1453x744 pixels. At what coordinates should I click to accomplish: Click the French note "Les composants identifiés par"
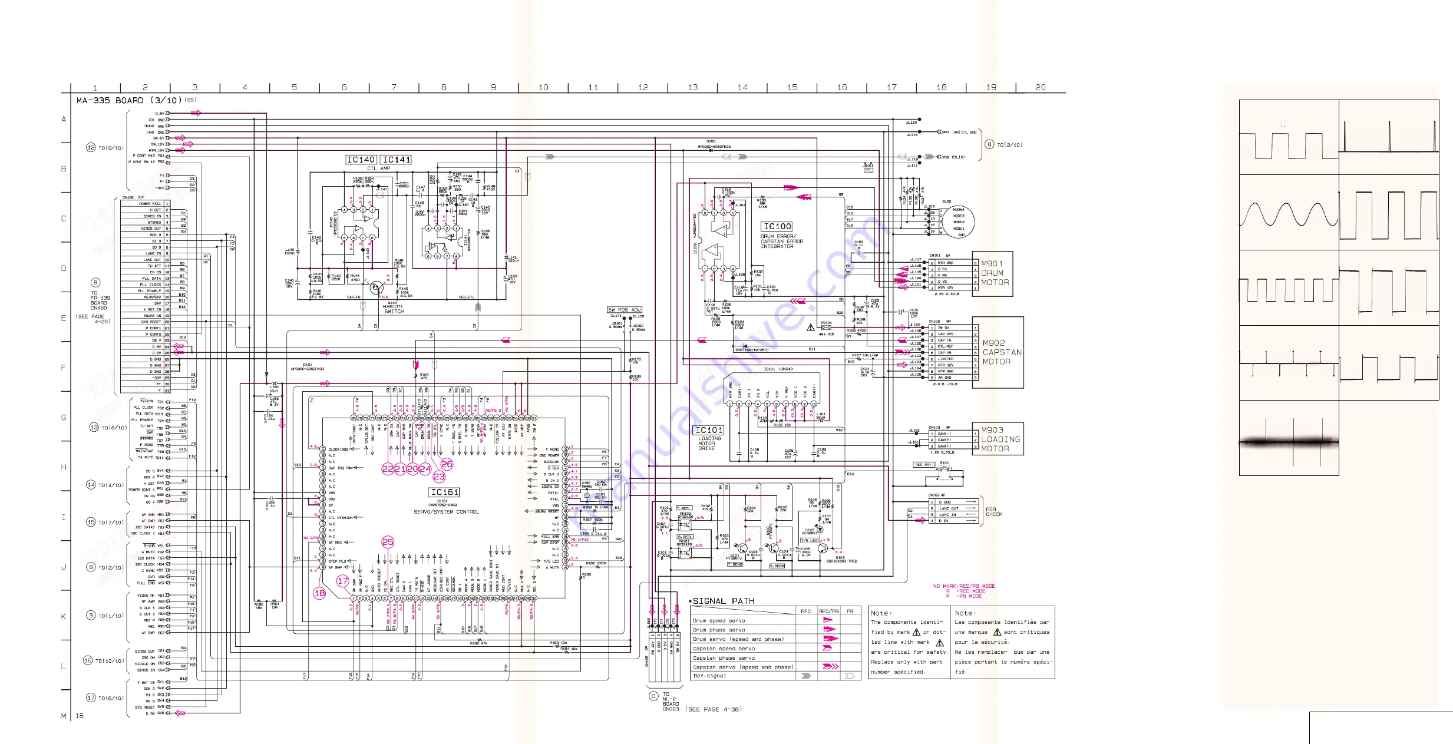1002,622
